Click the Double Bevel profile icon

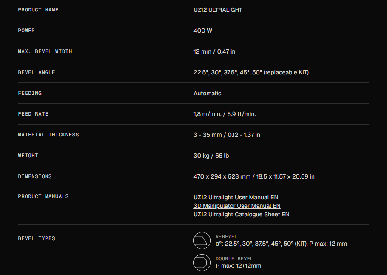pos(202,263)
